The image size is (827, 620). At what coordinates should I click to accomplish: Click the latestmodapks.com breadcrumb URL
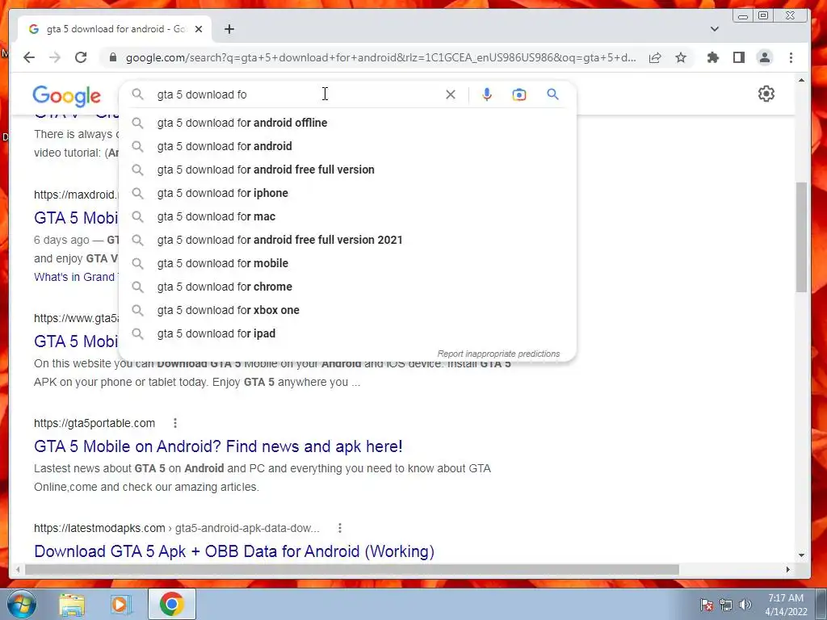pyautogui.click(x=177, y=528)
